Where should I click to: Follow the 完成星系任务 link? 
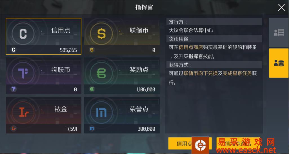click(237, 73)
